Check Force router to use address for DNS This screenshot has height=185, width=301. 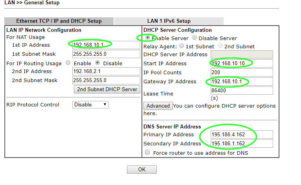pos(147,152)
